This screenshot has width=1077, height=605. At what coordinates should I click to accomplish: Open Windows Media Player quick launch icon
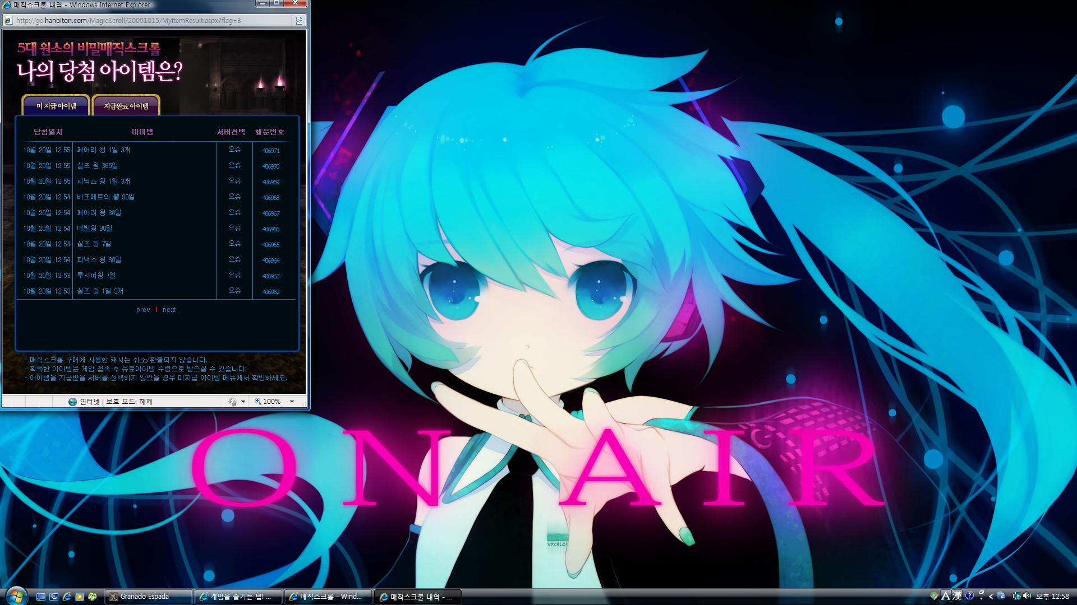click(x=80, y=597)
